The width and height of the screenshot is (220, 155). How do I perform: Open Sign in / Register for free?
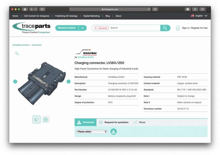[195, 28]
